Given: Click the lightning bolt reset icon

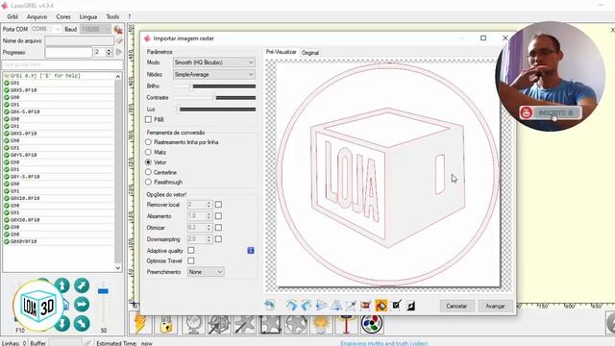Looking at the screenshot, I should pos(140,324).
